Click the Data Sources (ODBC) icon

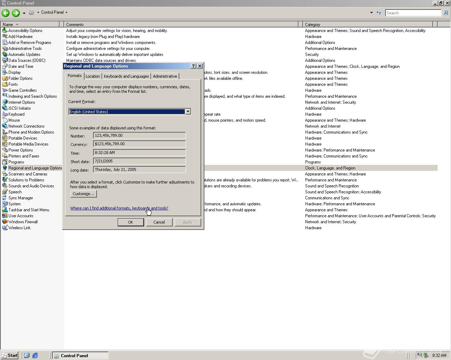coord(5,60)
